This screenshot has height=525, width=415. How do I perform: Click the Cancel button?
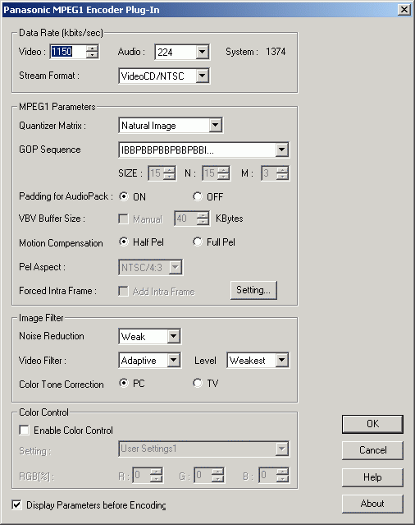(372, 450)
